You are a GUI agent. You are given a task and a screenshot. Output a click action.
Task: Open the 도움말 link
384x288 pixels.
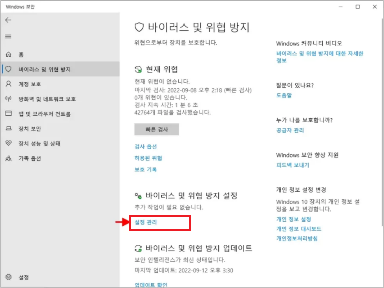pyautogui.click(x=284, y=95)
